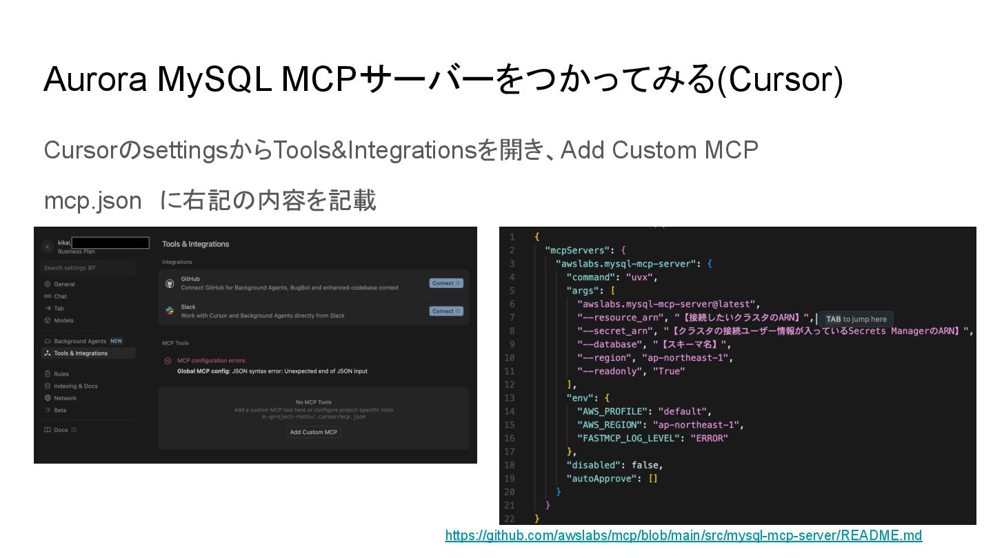Click the Slack integration description text

tap(263, 316)
